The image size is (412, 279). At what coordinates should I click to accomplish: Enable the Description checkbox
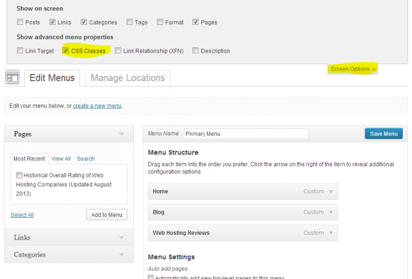coord(196,51)
